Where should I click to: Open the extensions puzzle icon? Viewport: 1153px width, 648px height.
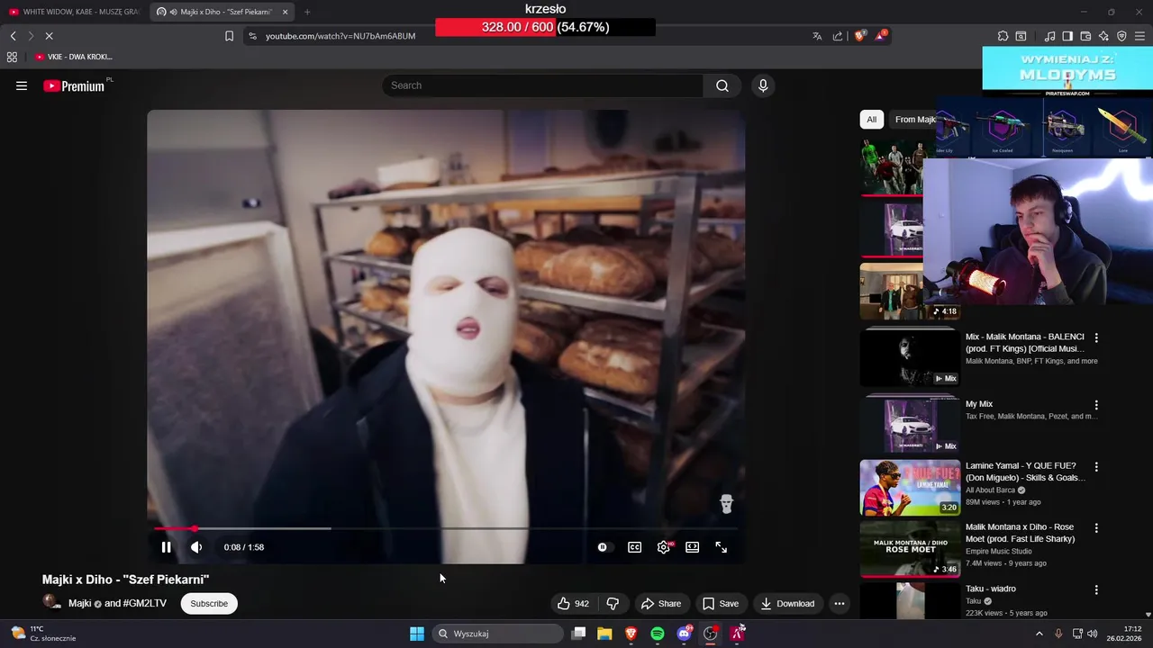point(1003,36)
